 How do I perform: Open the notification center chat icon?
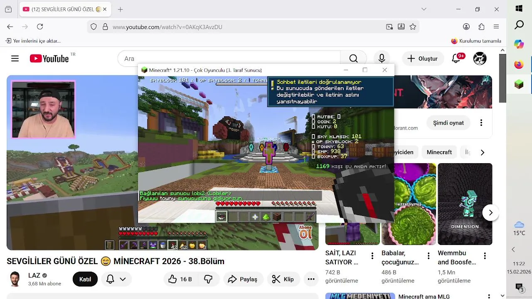coord(519,287)
